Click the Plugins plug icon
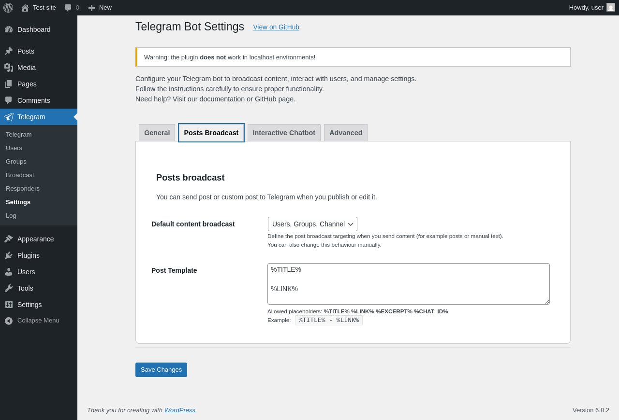Viewport: 619px width, 420px height. click(9, 255)
